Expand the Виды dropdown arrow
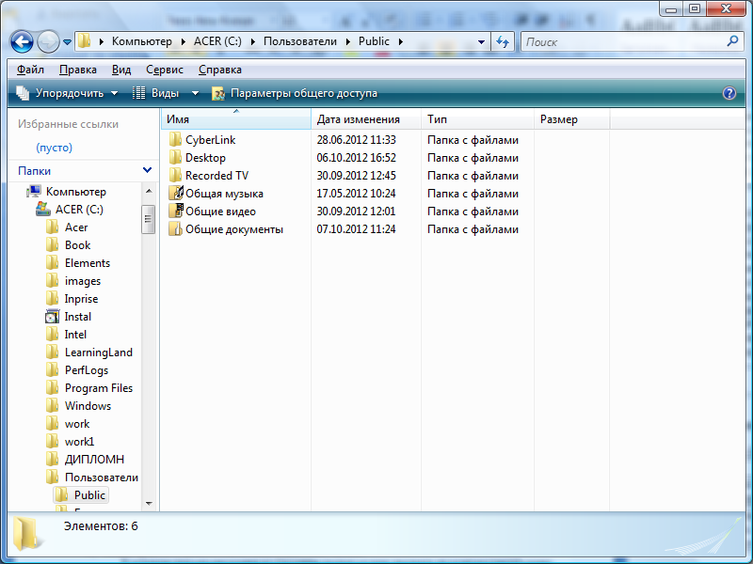The height and width of the screenshot is (564, 753). [x=196, y=93]
